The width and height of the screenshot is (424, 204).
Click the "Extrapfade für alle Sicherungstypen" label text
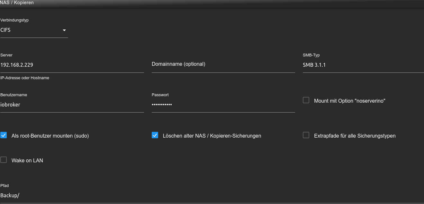(x=355, y=136)
